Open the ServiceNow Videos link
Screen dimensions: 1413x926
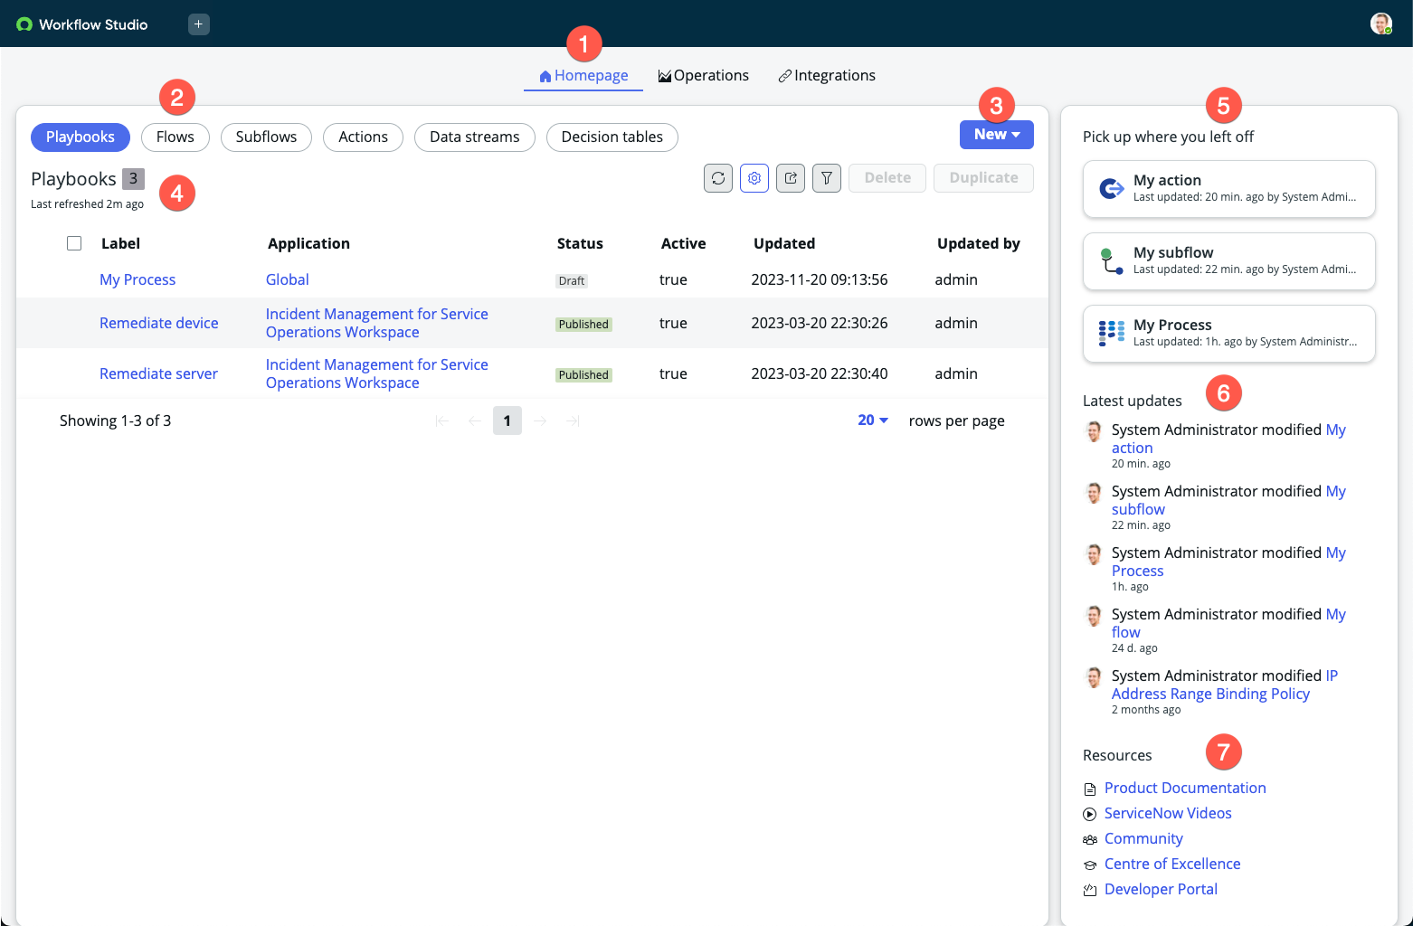coord(1168,814)
